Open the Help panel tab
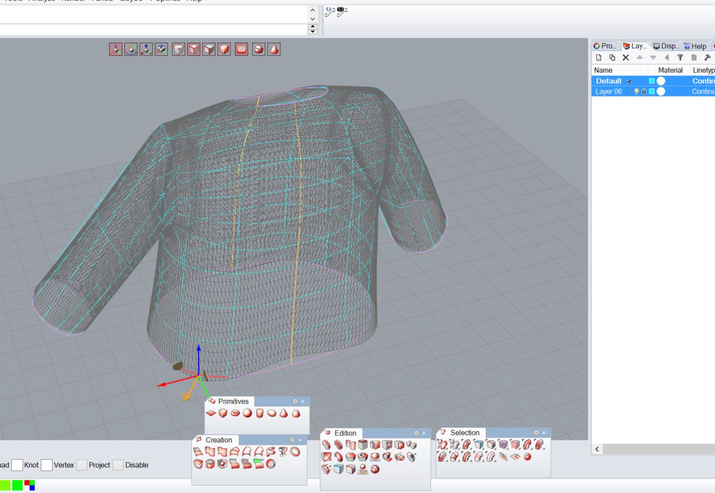 695,46
